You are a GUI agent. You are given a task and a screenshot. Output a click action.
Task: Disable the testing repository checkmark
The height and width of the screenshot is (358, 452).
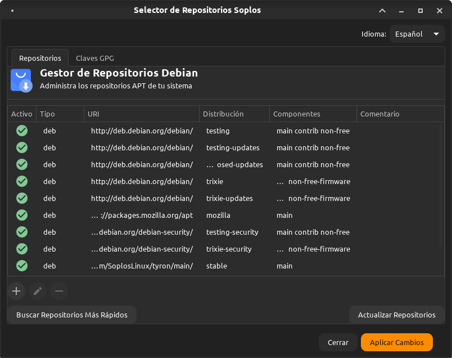[21, 131]
